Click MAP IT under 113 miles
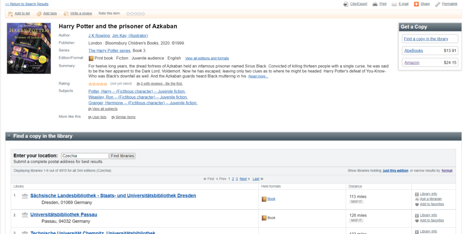The width and height of the screenshot is (466, 234). (x=356, y=202)
